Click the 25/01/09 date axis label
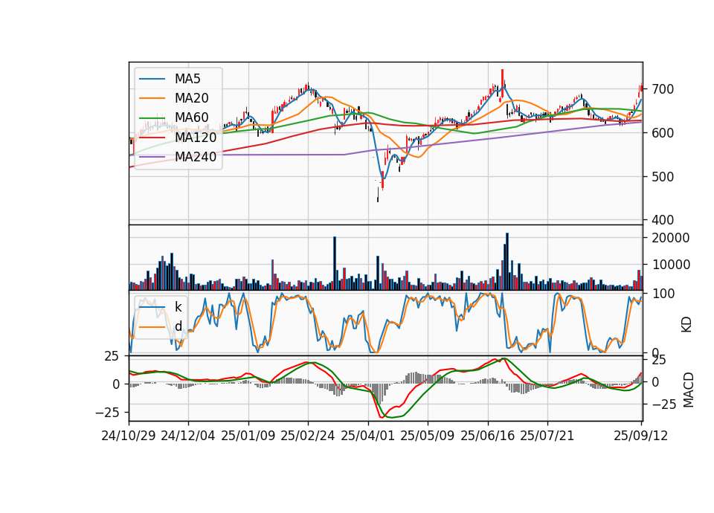The height and width of the screenshot is (513, 714). coord(248,436)
